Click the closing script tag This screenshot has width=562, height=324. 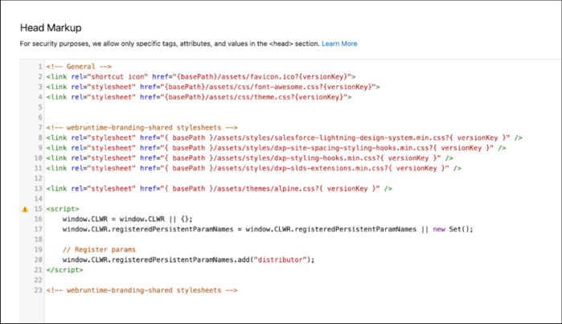tap(64, 270)
